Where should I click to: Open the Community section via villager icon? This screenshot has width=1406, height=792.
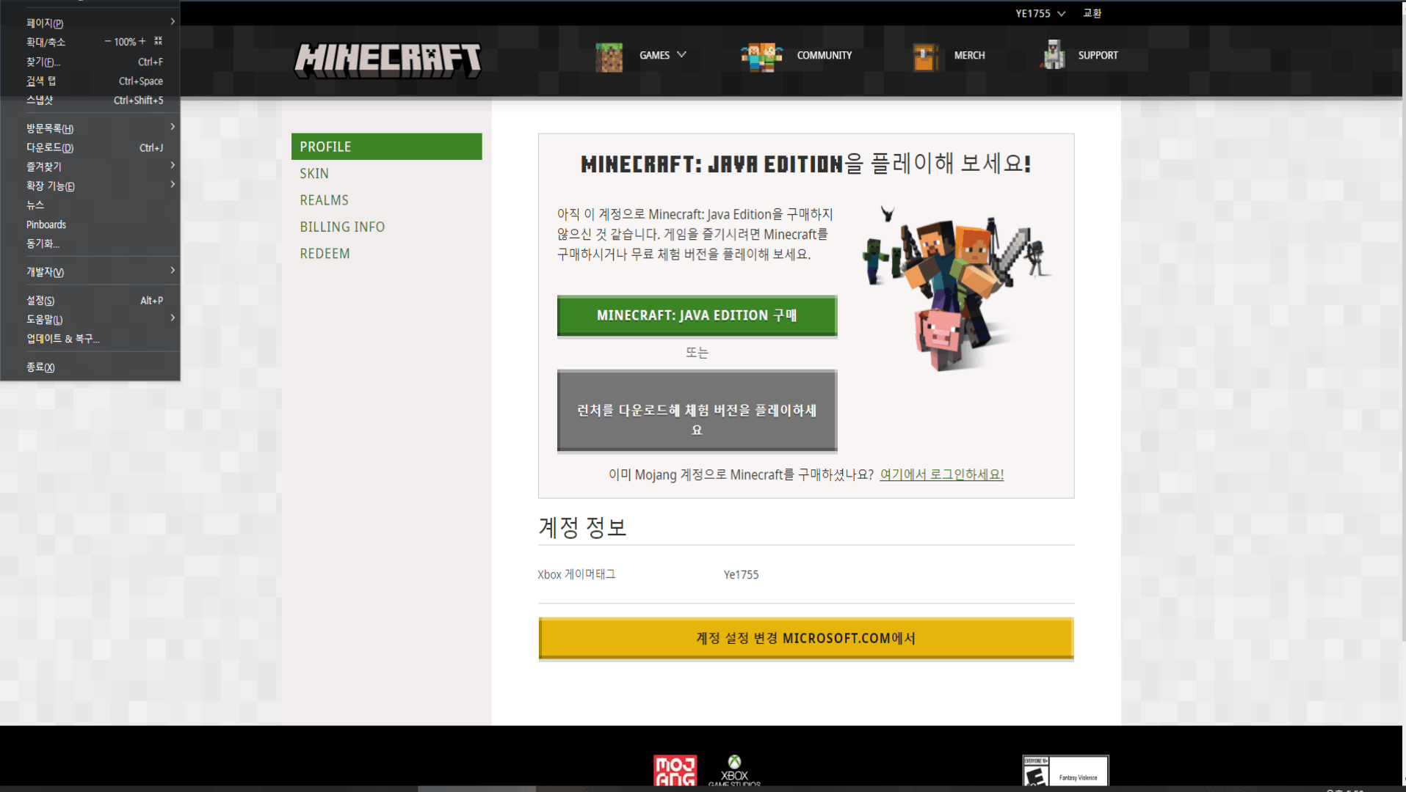tap(761, 56)
